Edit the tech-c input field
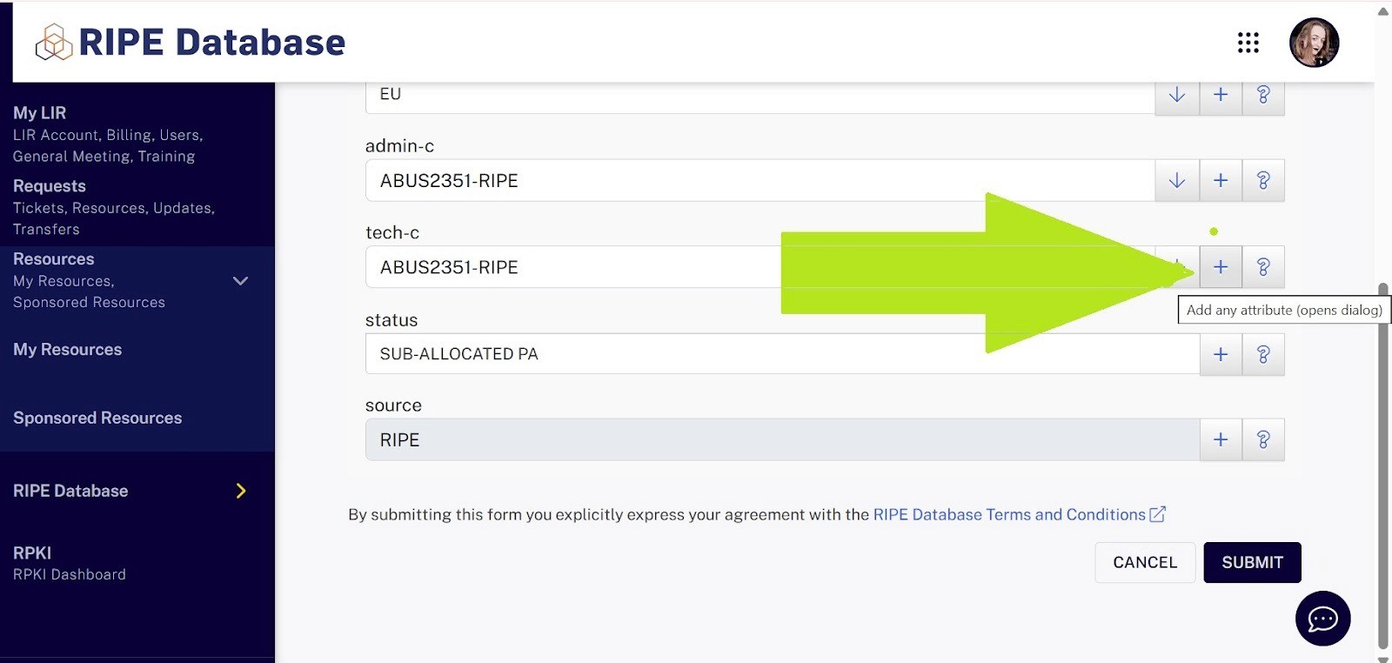 click(x=760, y=267)
